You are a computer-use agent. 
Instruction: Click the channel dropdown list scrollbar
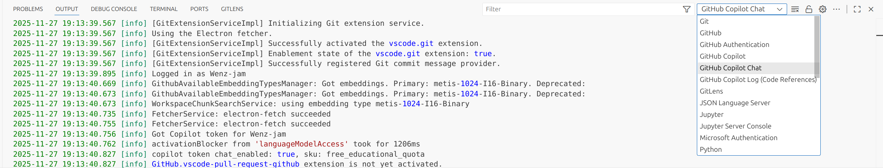(817, 47)
